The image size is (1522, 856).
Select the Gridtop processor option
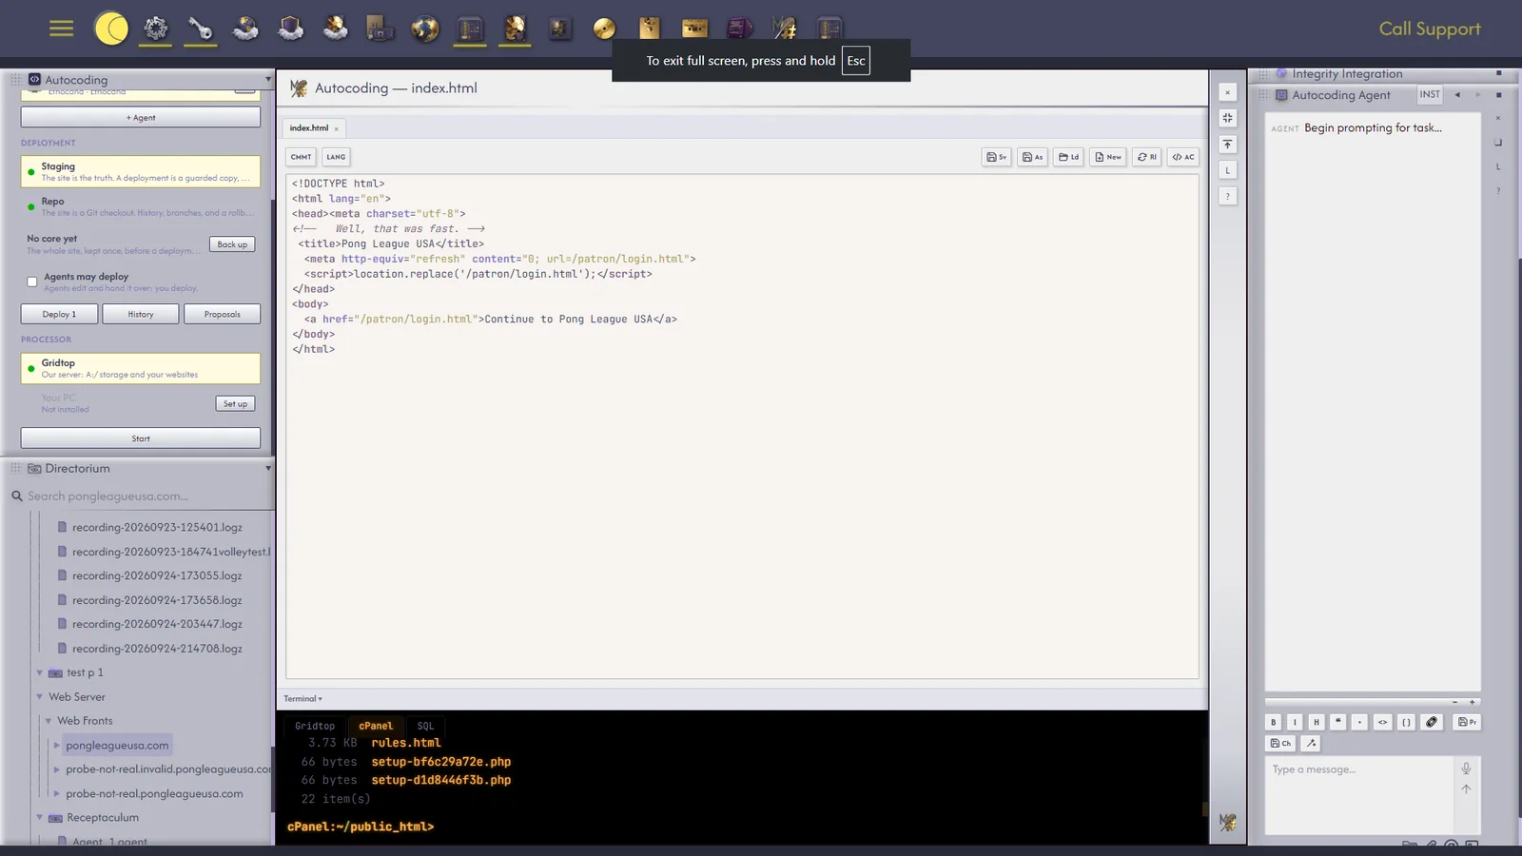tap(141, 368)
